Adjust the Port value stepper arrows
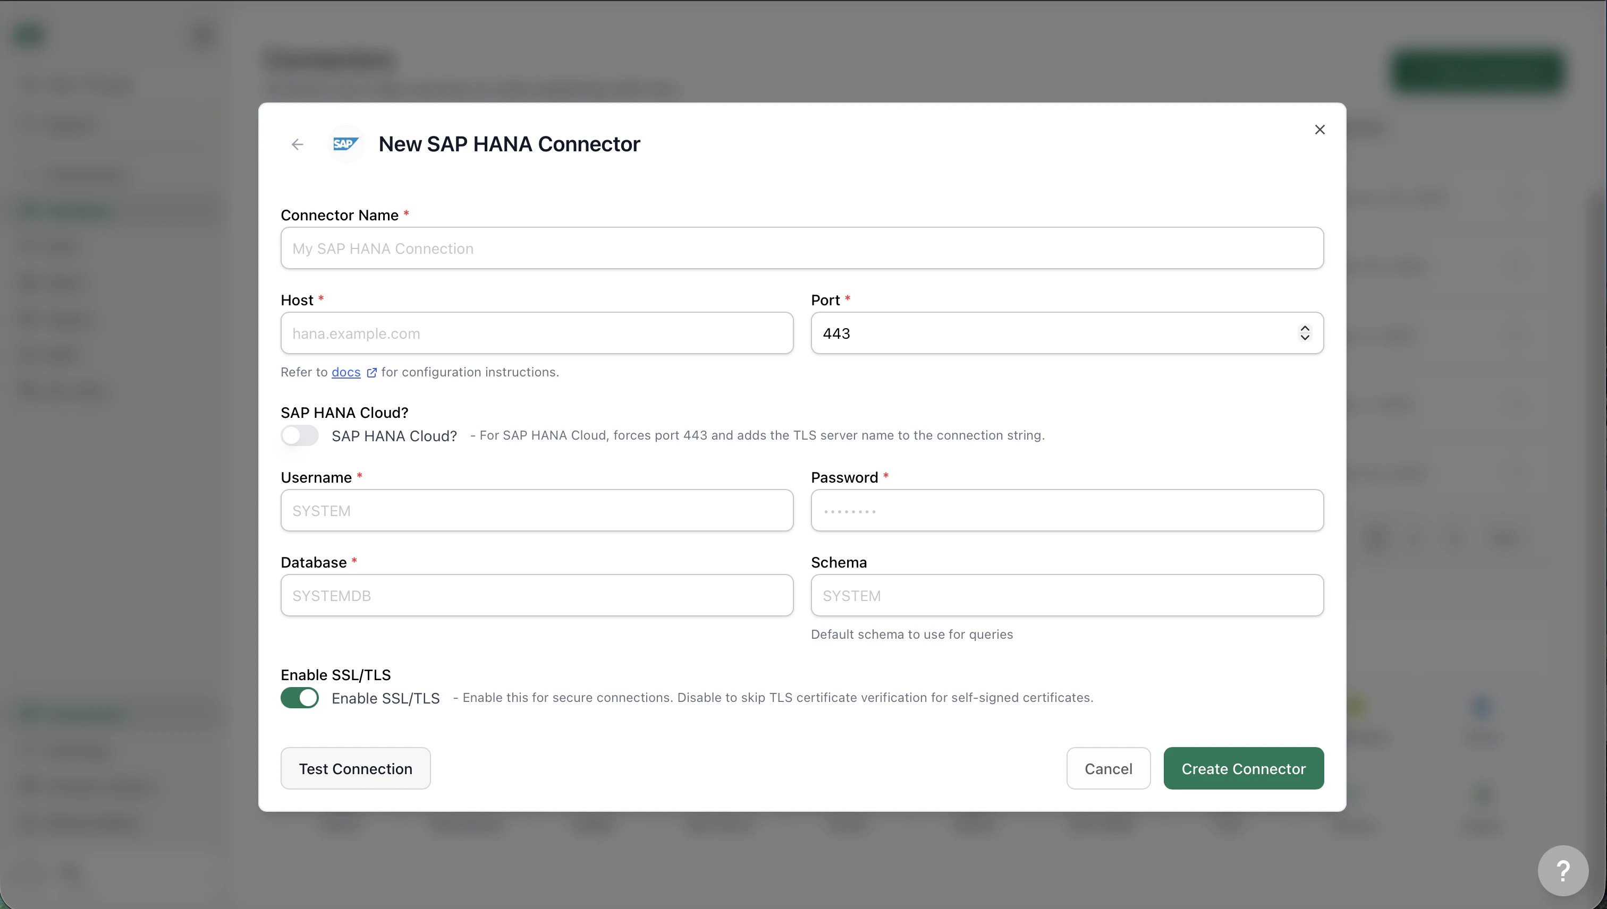1607x909 pixels. tap(1305, 333)
